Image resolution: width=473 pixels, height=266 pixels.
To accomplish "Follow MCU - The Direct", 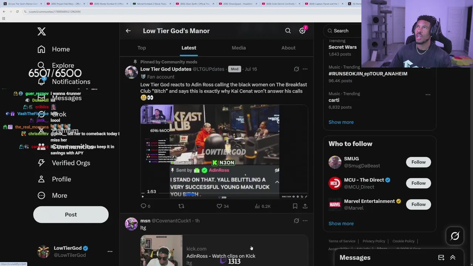I will point(418,183).
